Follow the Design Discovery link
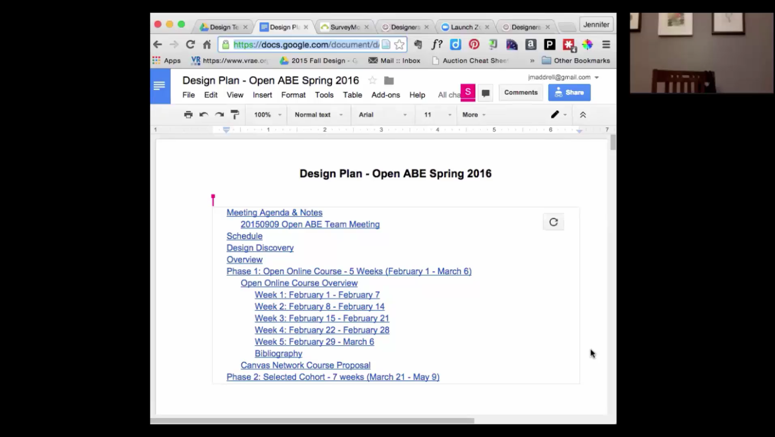Image resolution: width=775 pixels, height=437 pixels. click(x=260, y=248)
